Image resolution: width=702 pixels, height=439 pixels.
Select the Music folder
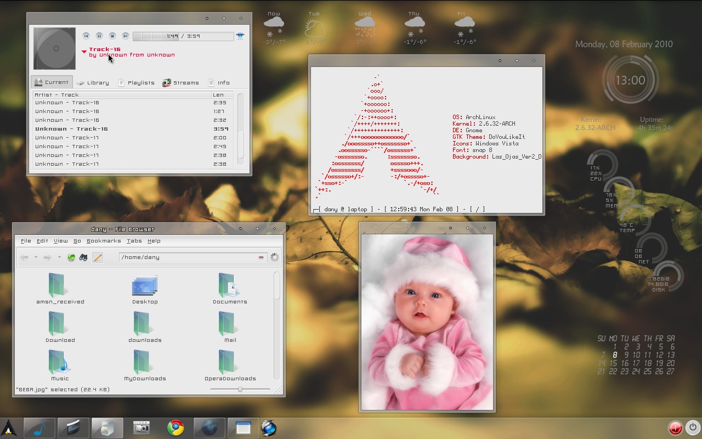pos(60,365)
